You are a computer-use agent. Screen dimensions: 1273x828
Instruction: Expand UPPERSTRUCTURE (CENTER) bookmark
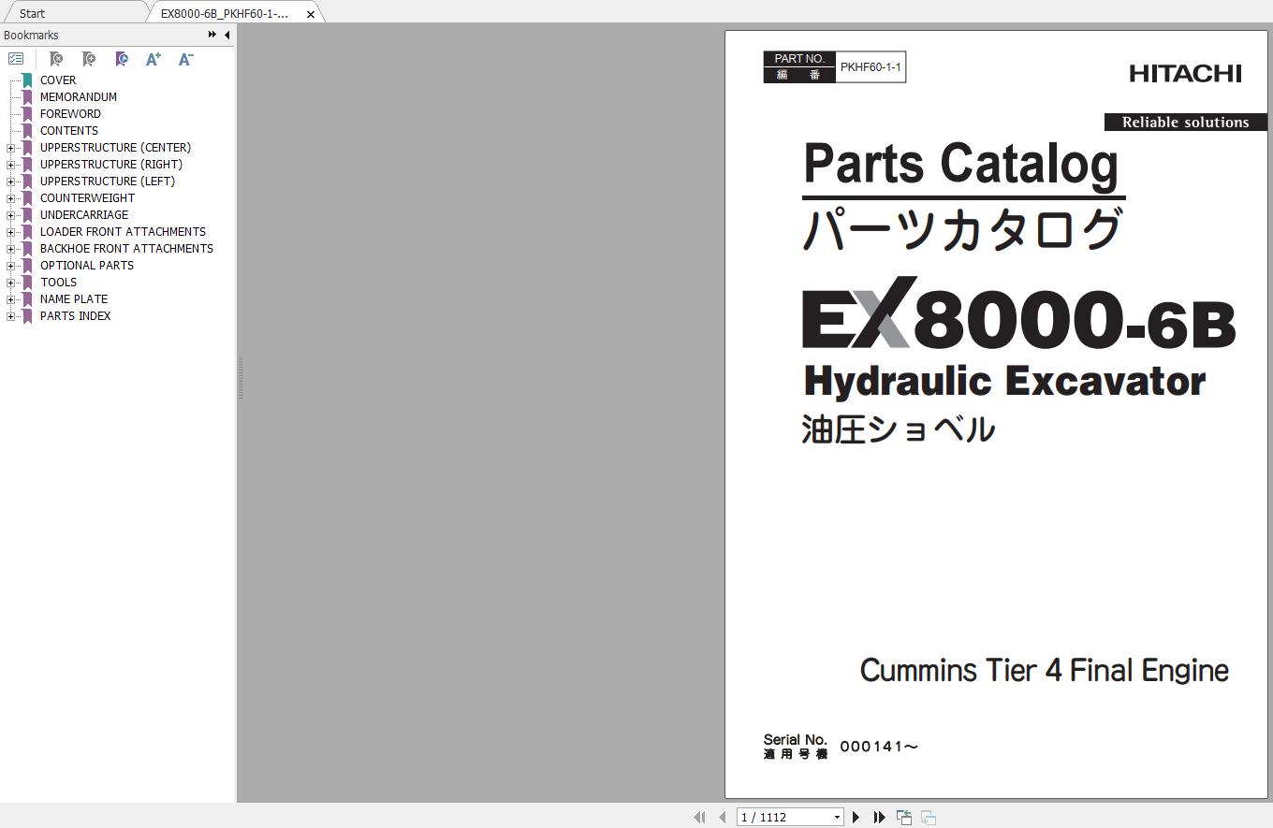click(10, 148)
